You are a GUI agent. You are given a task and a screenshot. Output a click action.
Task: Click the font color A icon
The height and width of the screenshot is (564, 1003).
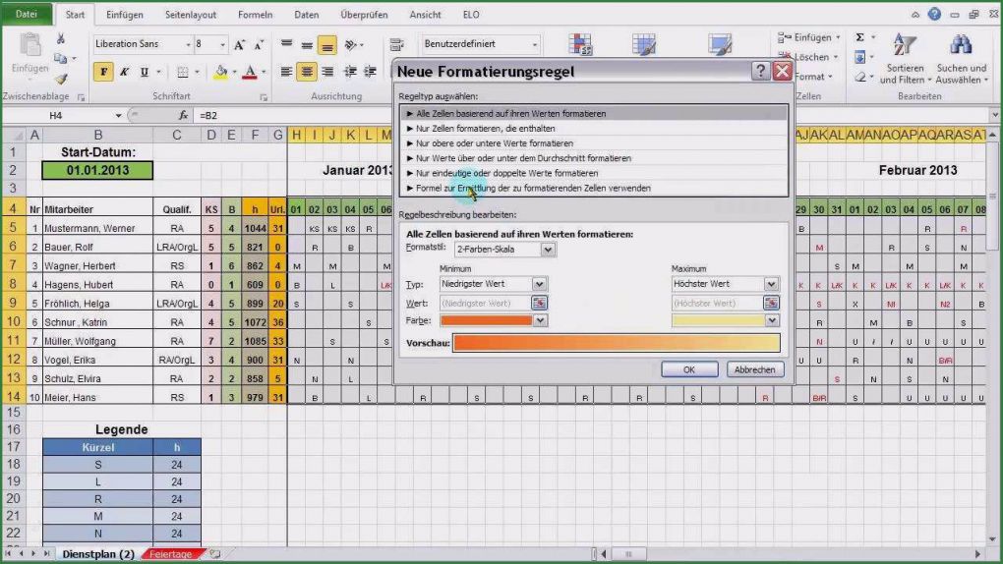(250, 72)
